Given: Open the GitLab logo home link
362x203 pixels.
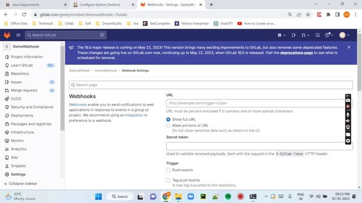Looking at the screenshot, I should click(7, 35).
